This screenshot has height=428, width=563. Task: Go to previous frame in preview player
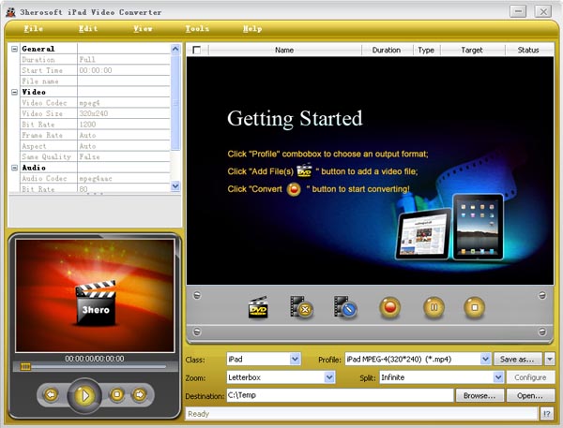click(x=51, y=394)
